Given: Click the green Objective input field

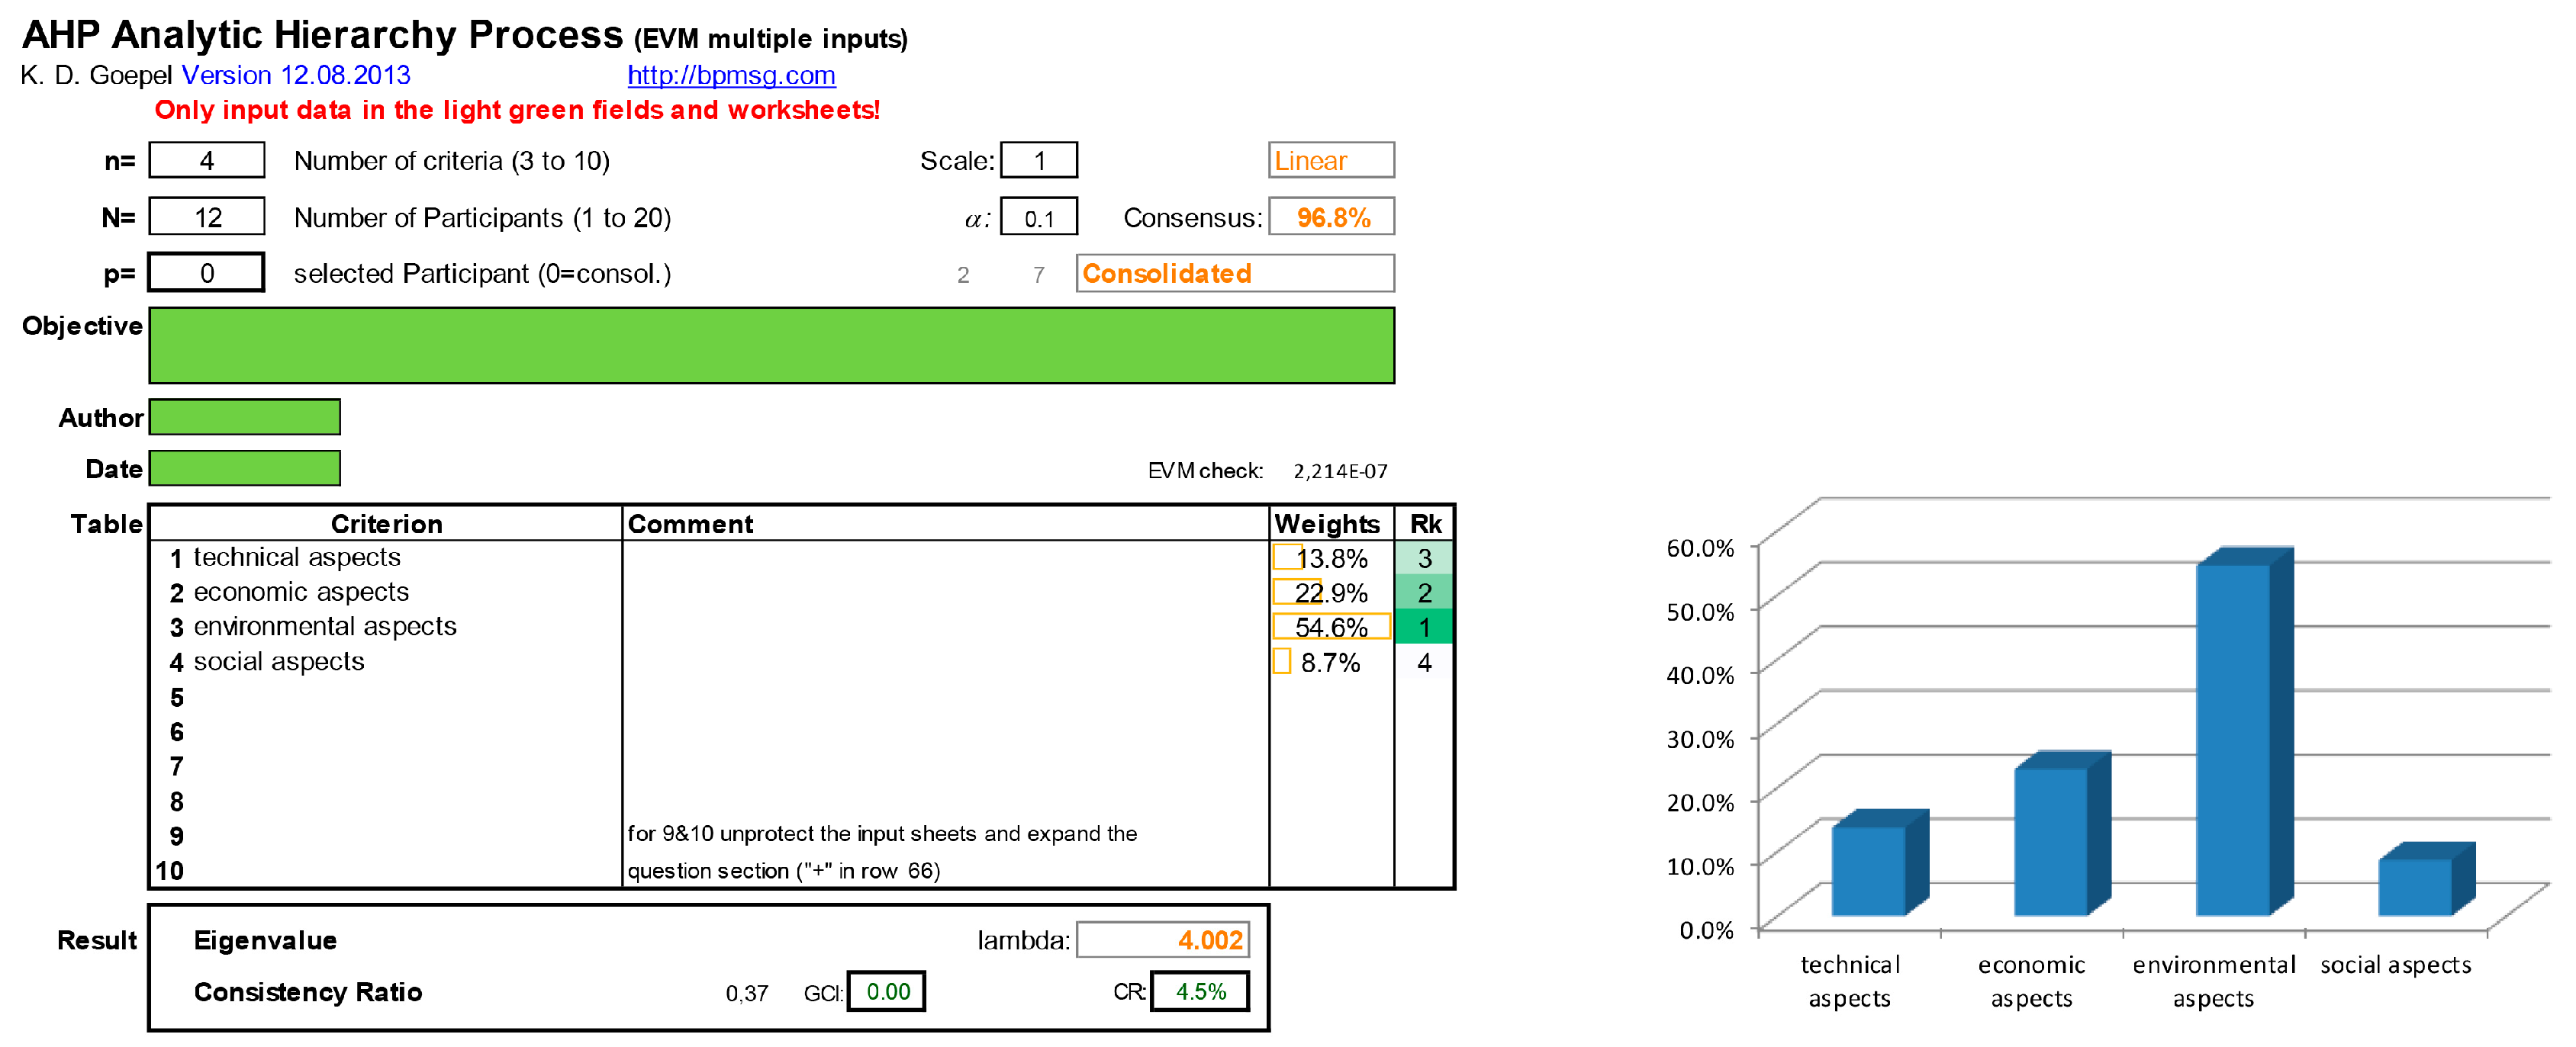Looking at the screenshot, I should 771,345.
